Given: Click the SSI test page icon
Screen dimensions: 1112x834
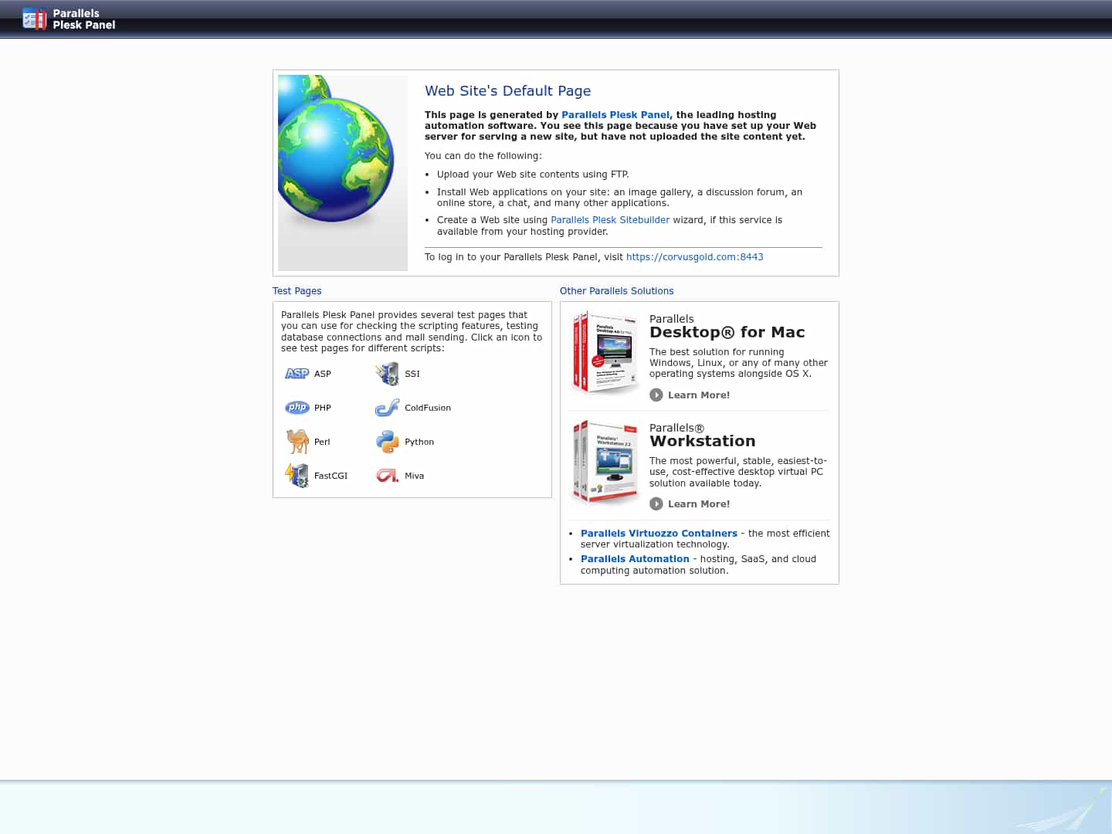Looking at the screenshot, I should pyautogui.click(x=387, y=373).
